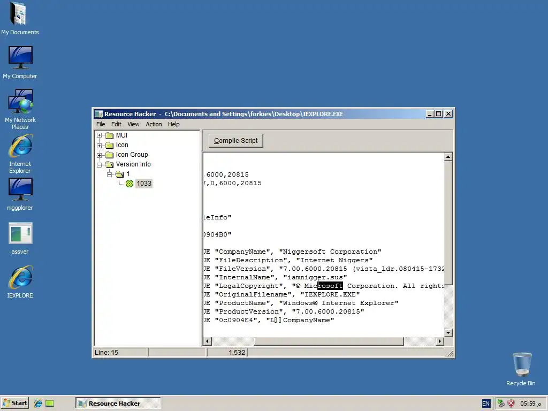Open the View menu
Image resolution: width=548 pixels, height=411 pixels.
[133, 124]
